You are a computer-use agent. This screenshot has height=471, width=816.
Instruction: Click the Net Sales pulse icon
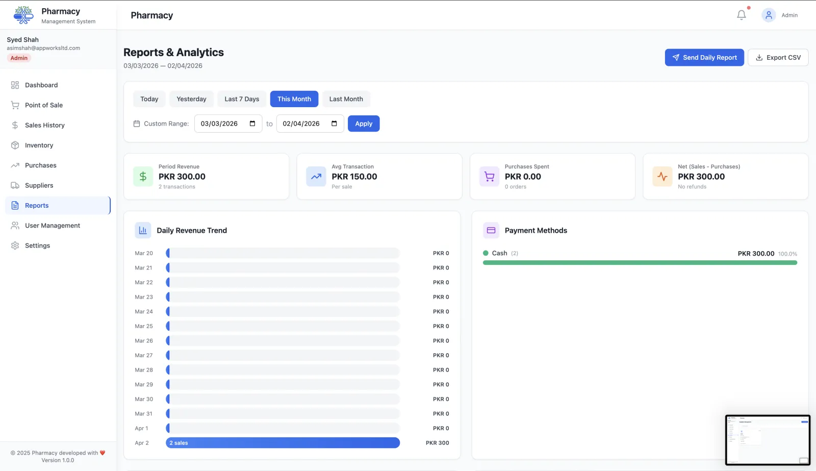pos(662,177)
